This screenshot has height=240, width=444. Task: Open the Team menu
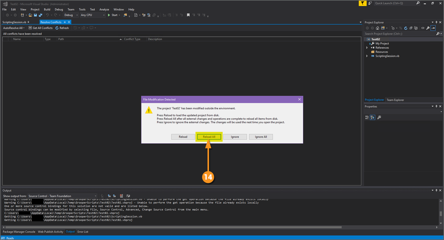tap(71, 10)
